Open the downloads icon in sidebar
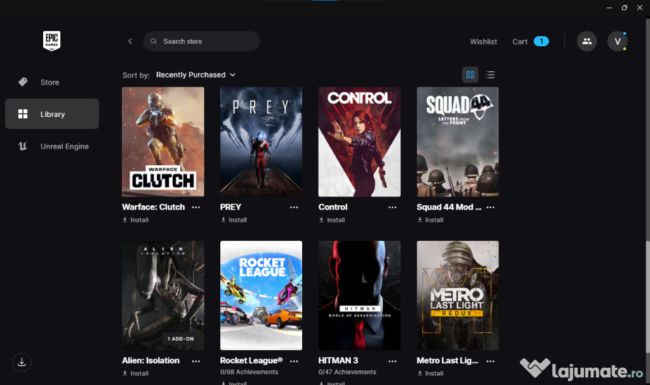 (x=22, y=362)
